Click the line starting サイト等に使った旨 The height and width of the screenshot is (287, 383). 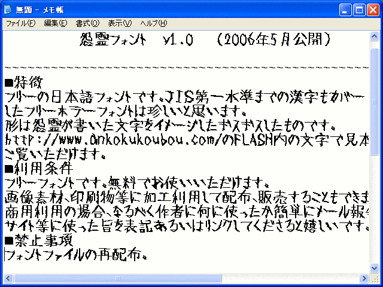tap(187, 226)
